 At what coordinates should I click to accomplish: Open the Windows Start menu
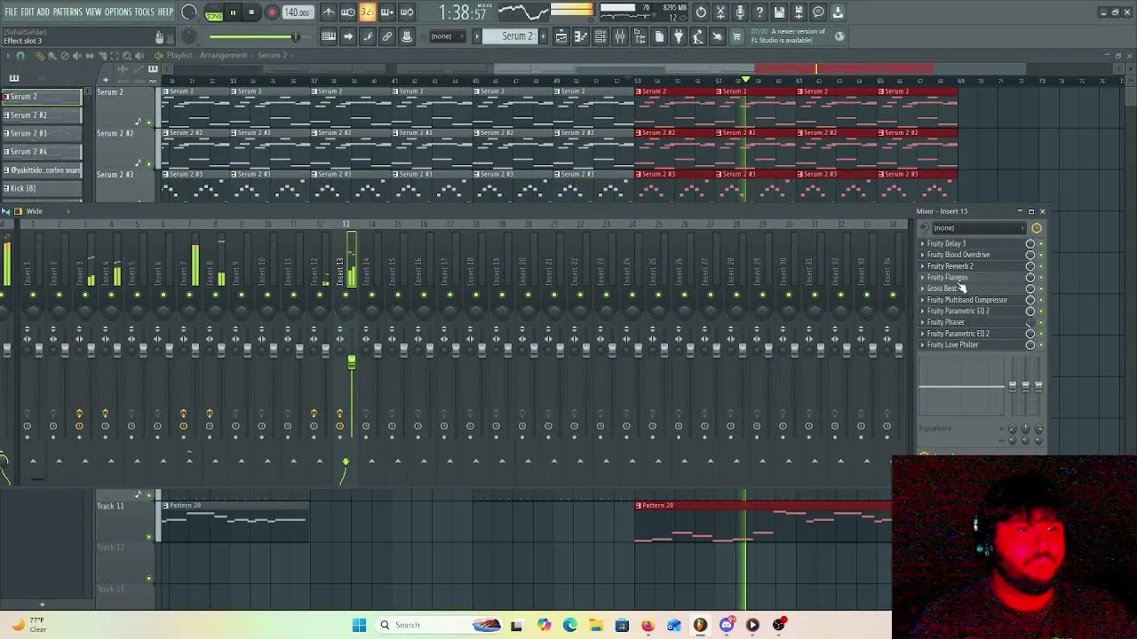point(359,625)
